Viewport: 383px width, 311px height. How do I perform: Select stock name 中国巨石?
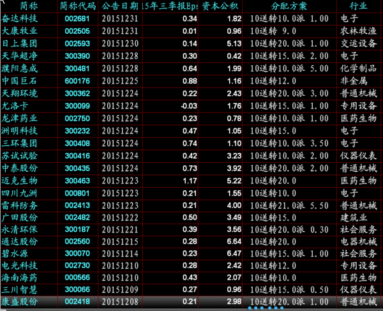pos(19,81)
